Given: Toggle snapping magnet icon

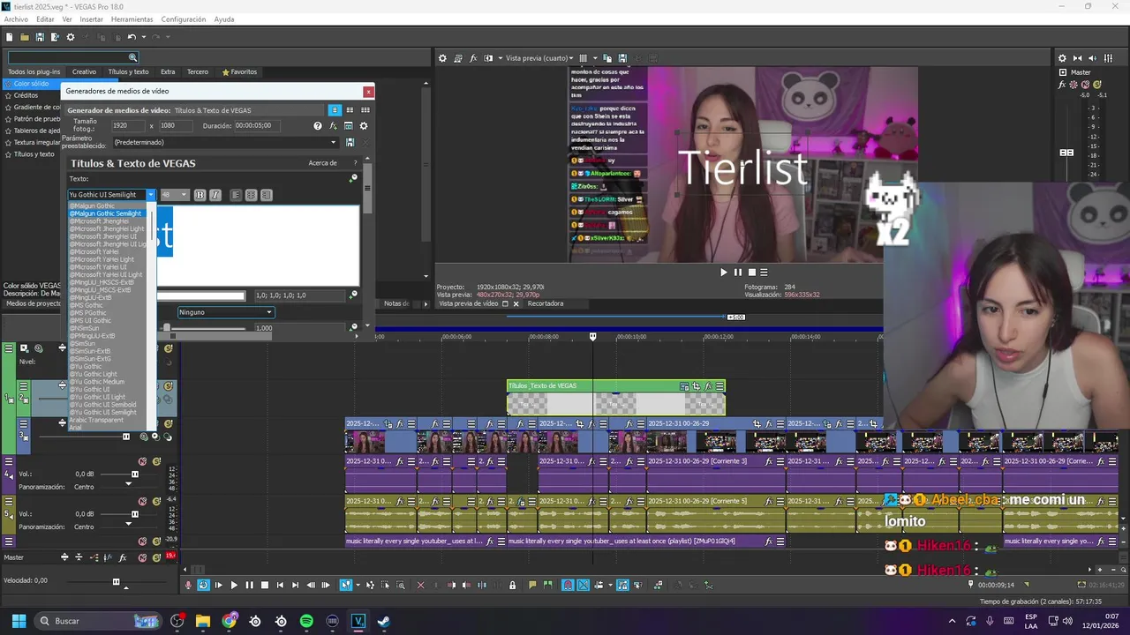Looking at the screenshot, I should [568, 585].
